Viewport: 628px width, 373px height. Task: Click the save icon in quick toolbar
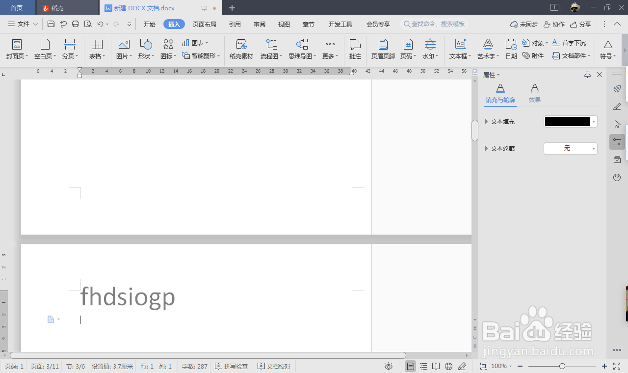[x=51, y=24]
